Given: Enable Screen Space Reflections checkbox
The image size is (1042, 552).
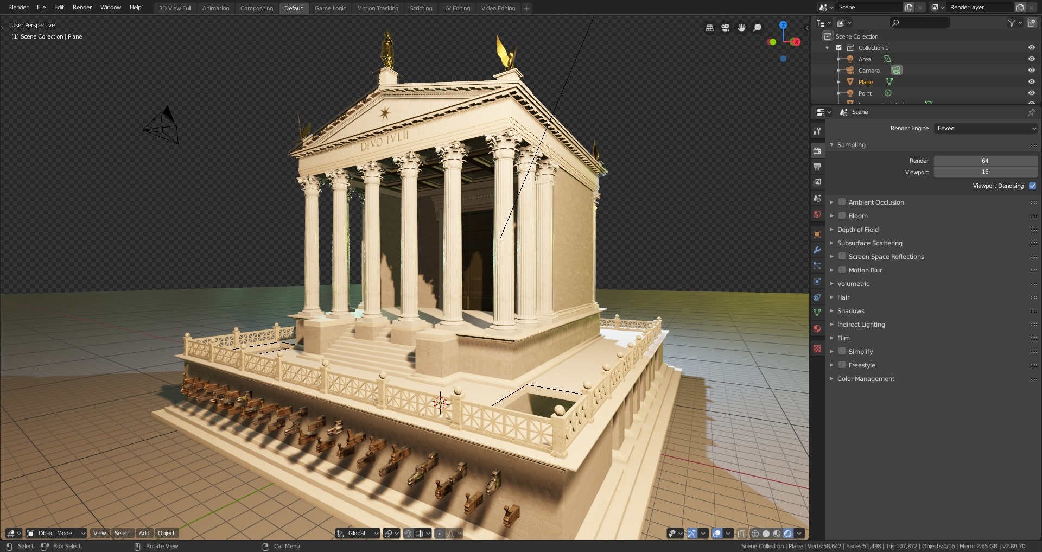Looking at the screenshot, I should pos(842,256).
